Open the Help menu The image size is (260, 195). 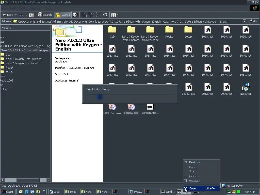tap(57, 8)
